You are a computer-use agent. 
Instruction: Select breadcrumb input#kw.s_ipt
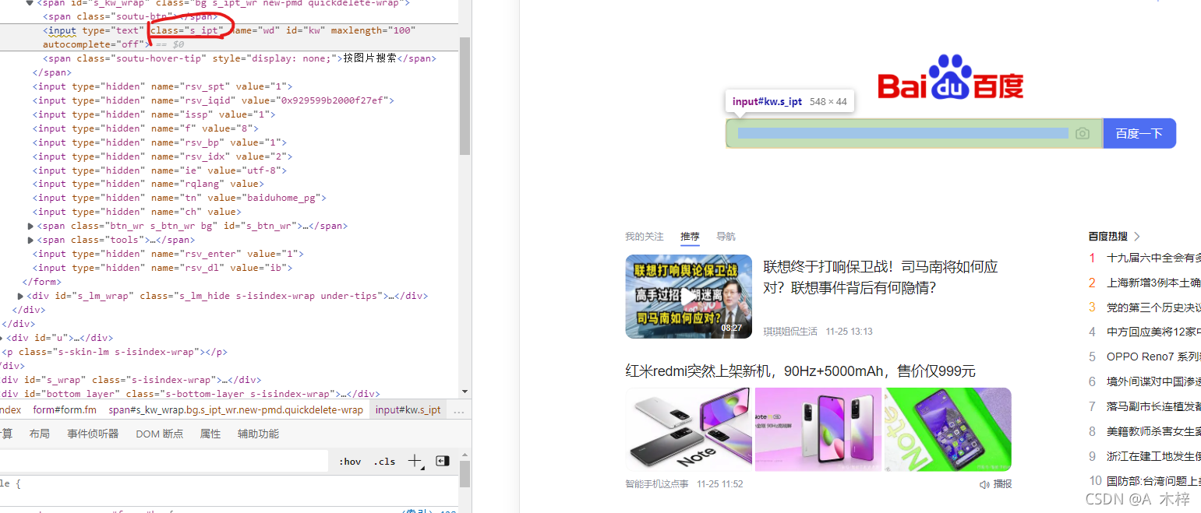point(408,409)
